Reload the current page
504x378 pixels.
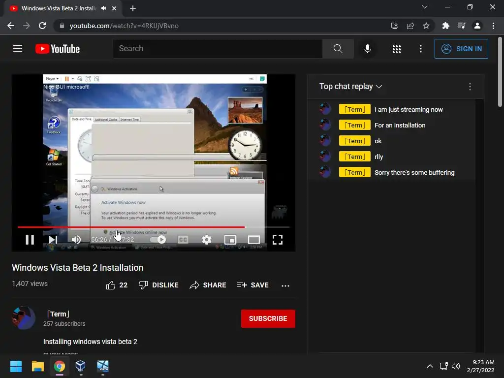42,26
